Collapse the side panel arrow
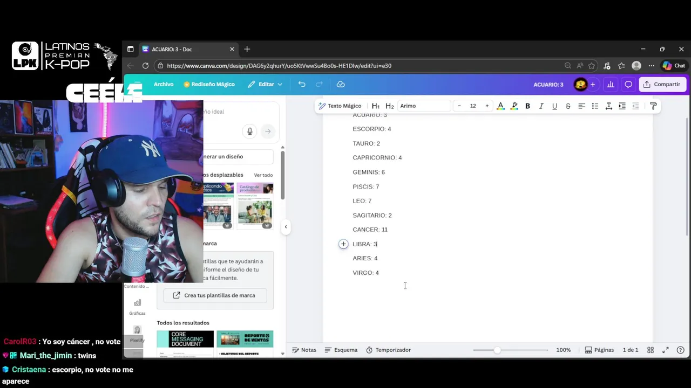Viewport: 691px width, 388px height. (286, 227)
